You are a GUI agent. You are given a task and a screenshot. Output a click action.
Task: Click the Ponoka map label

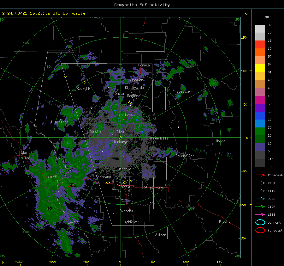pos(144,65)
